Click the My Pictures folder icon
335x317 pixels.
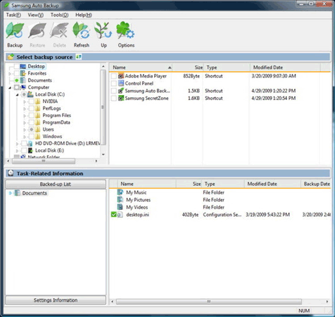pos(120,200)
